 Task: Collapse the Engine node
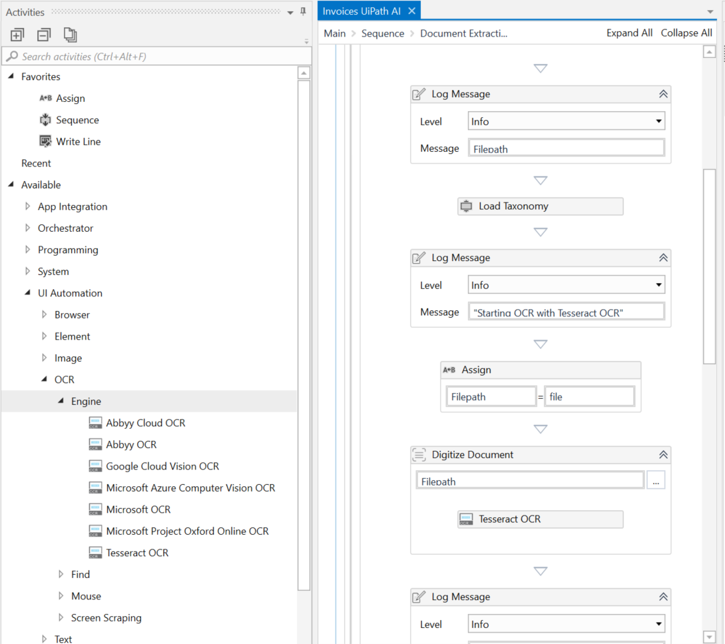pos(61,401)
